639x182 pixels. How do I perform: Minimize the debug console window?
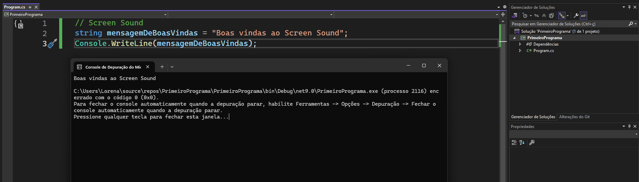point(408,66)
